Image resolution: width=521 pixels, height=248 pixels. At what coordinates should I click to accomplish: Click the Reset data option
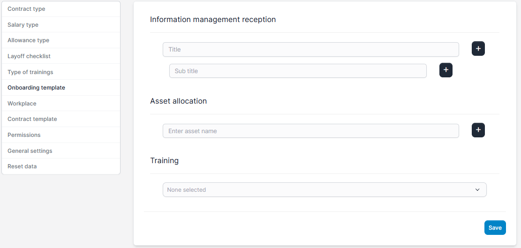click(x=22, y=166)
